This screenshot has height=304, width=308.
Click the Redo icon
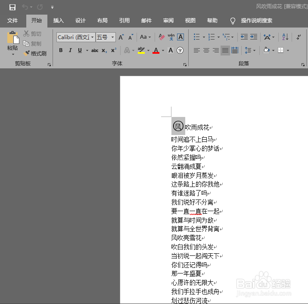[40, 7]
